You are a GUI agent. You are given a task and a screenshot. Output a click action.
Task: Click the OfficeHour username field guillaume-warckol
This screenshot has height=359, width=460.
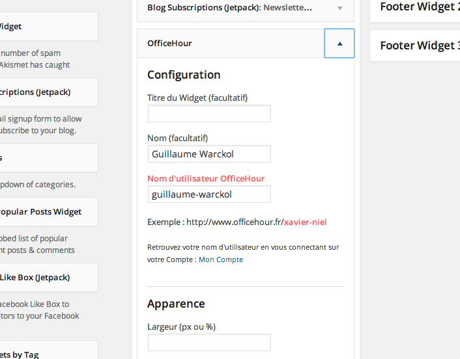(x=209, y=194)
